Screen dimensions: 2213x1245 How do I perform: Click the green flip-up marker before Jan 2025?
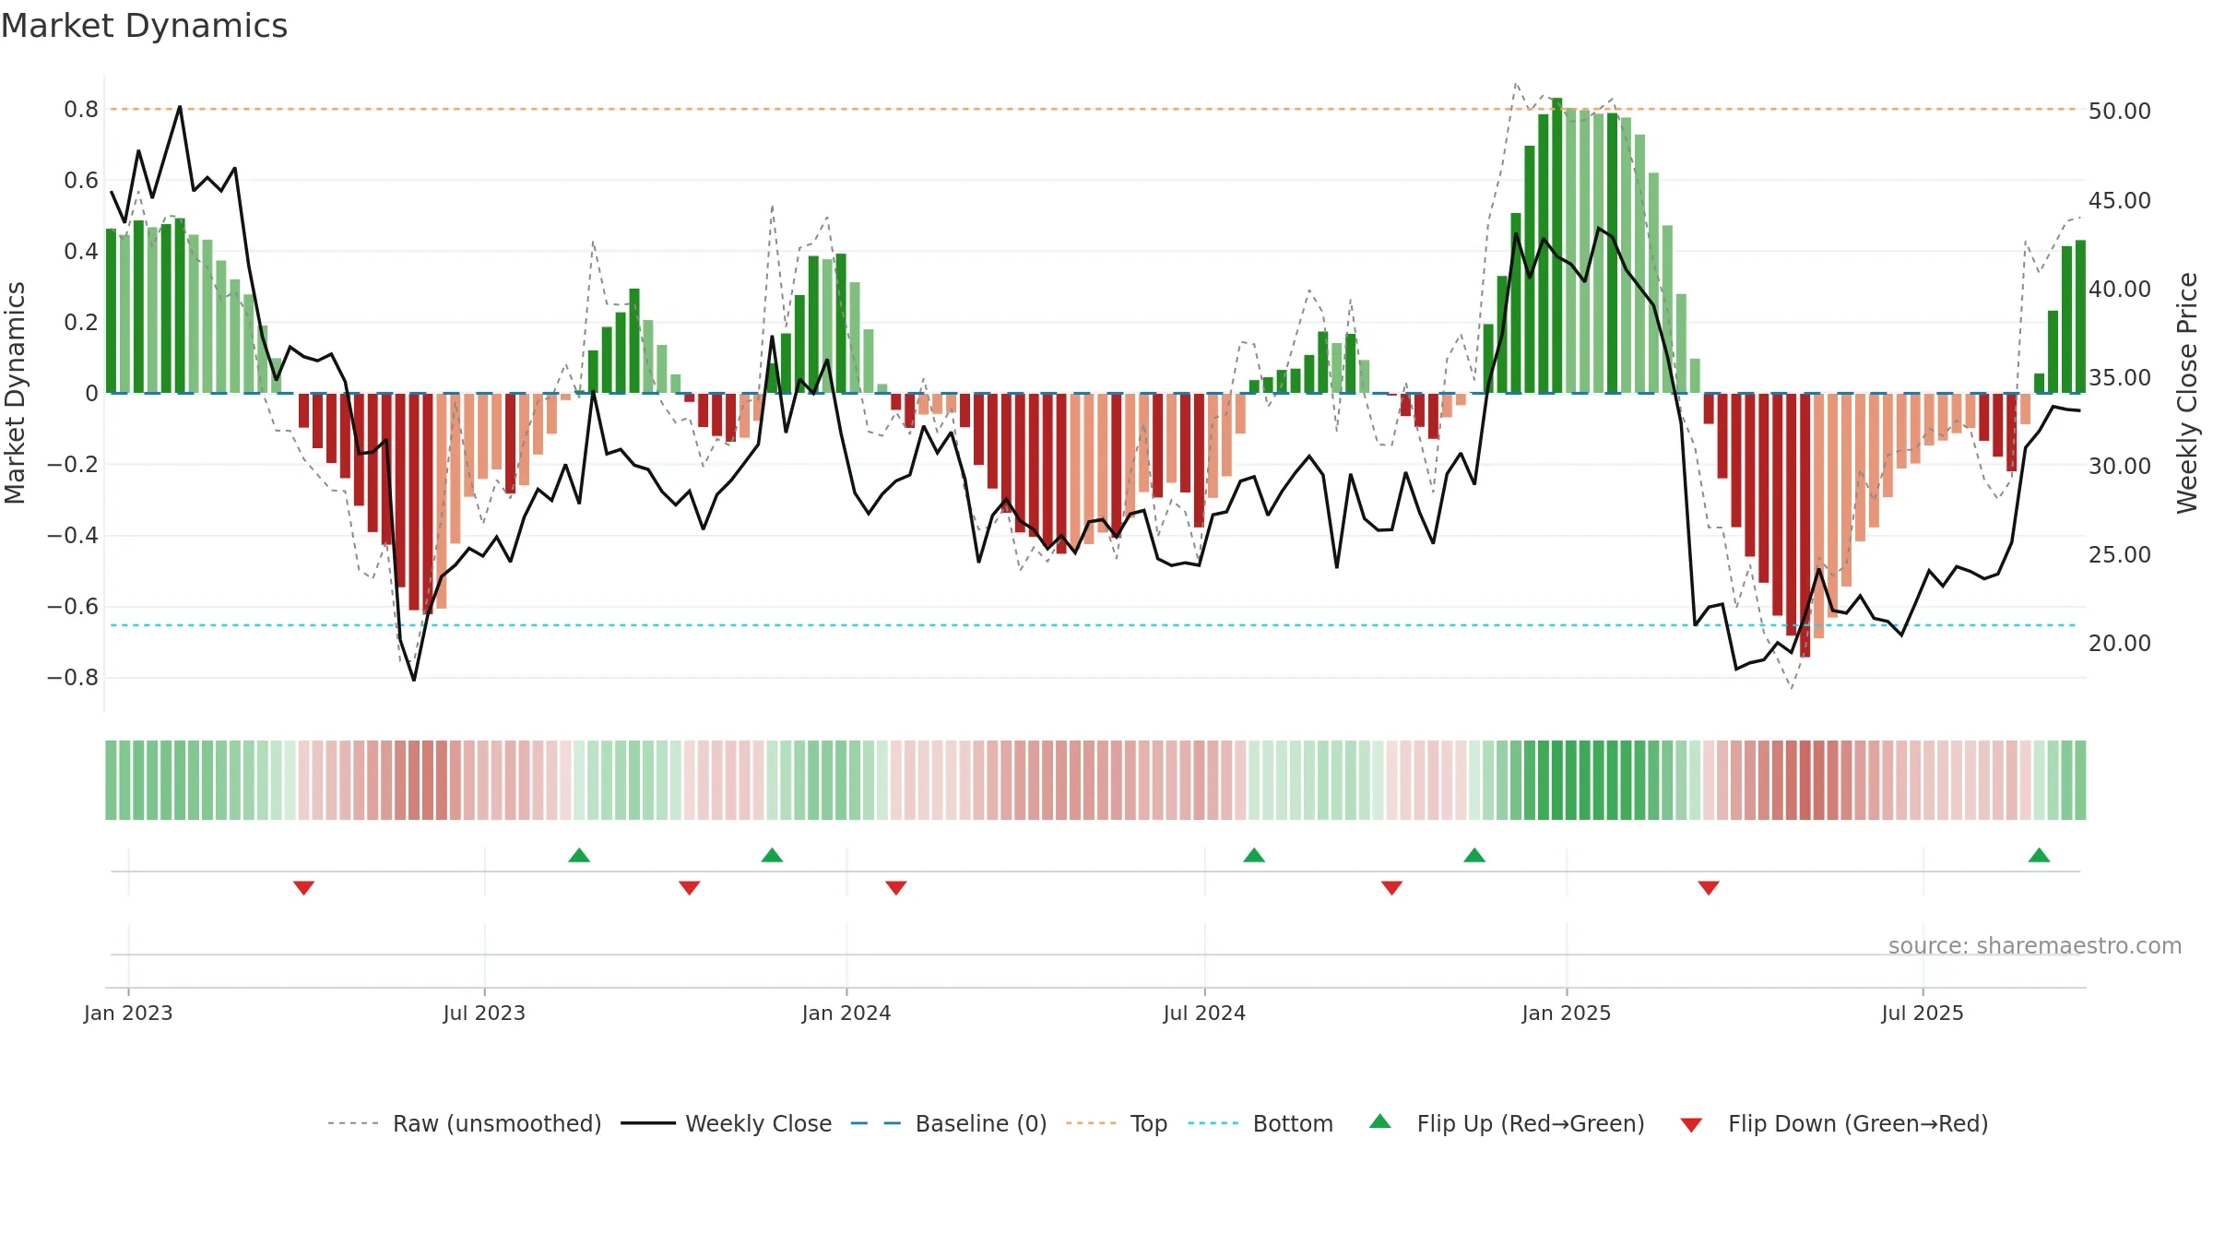tap(1474, 855)
